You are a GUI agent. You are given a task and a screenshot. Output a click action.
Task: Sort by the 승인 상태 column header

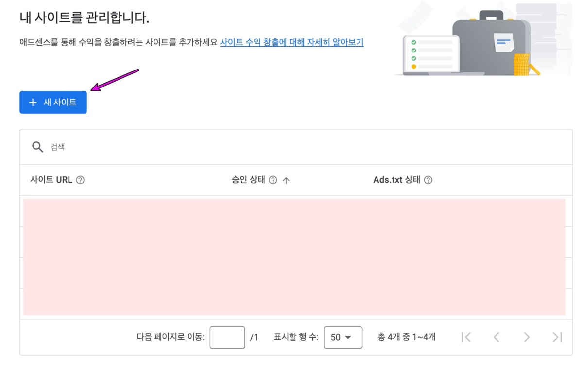click(248, 180)
